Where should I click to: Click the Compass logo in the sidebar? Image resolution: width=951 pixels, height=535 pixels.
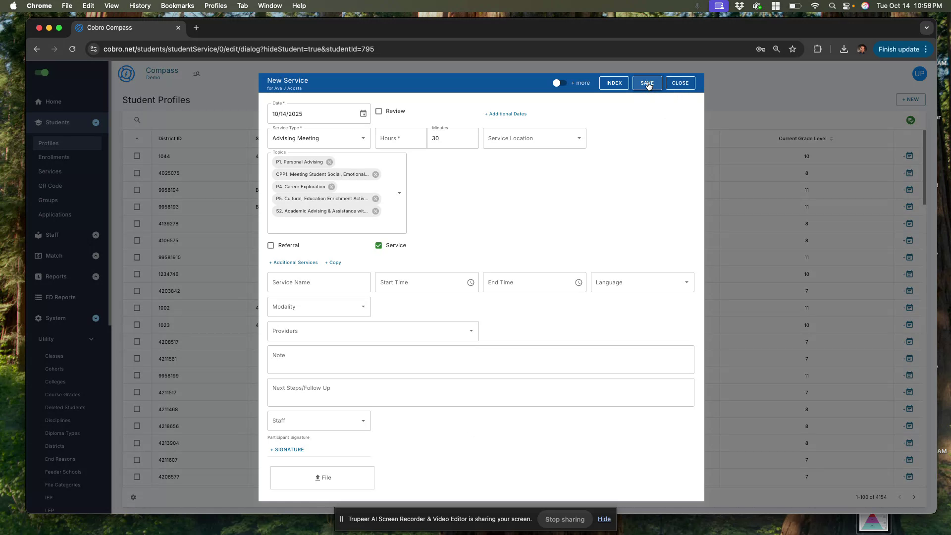(x=126, y=73)
